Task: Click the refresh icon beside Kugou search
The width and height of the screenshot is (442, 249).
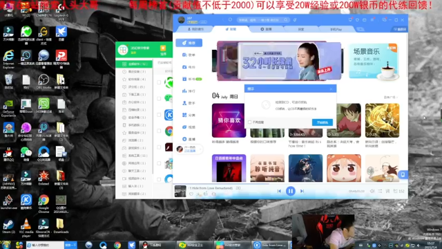Action: (x=230, y=20)
